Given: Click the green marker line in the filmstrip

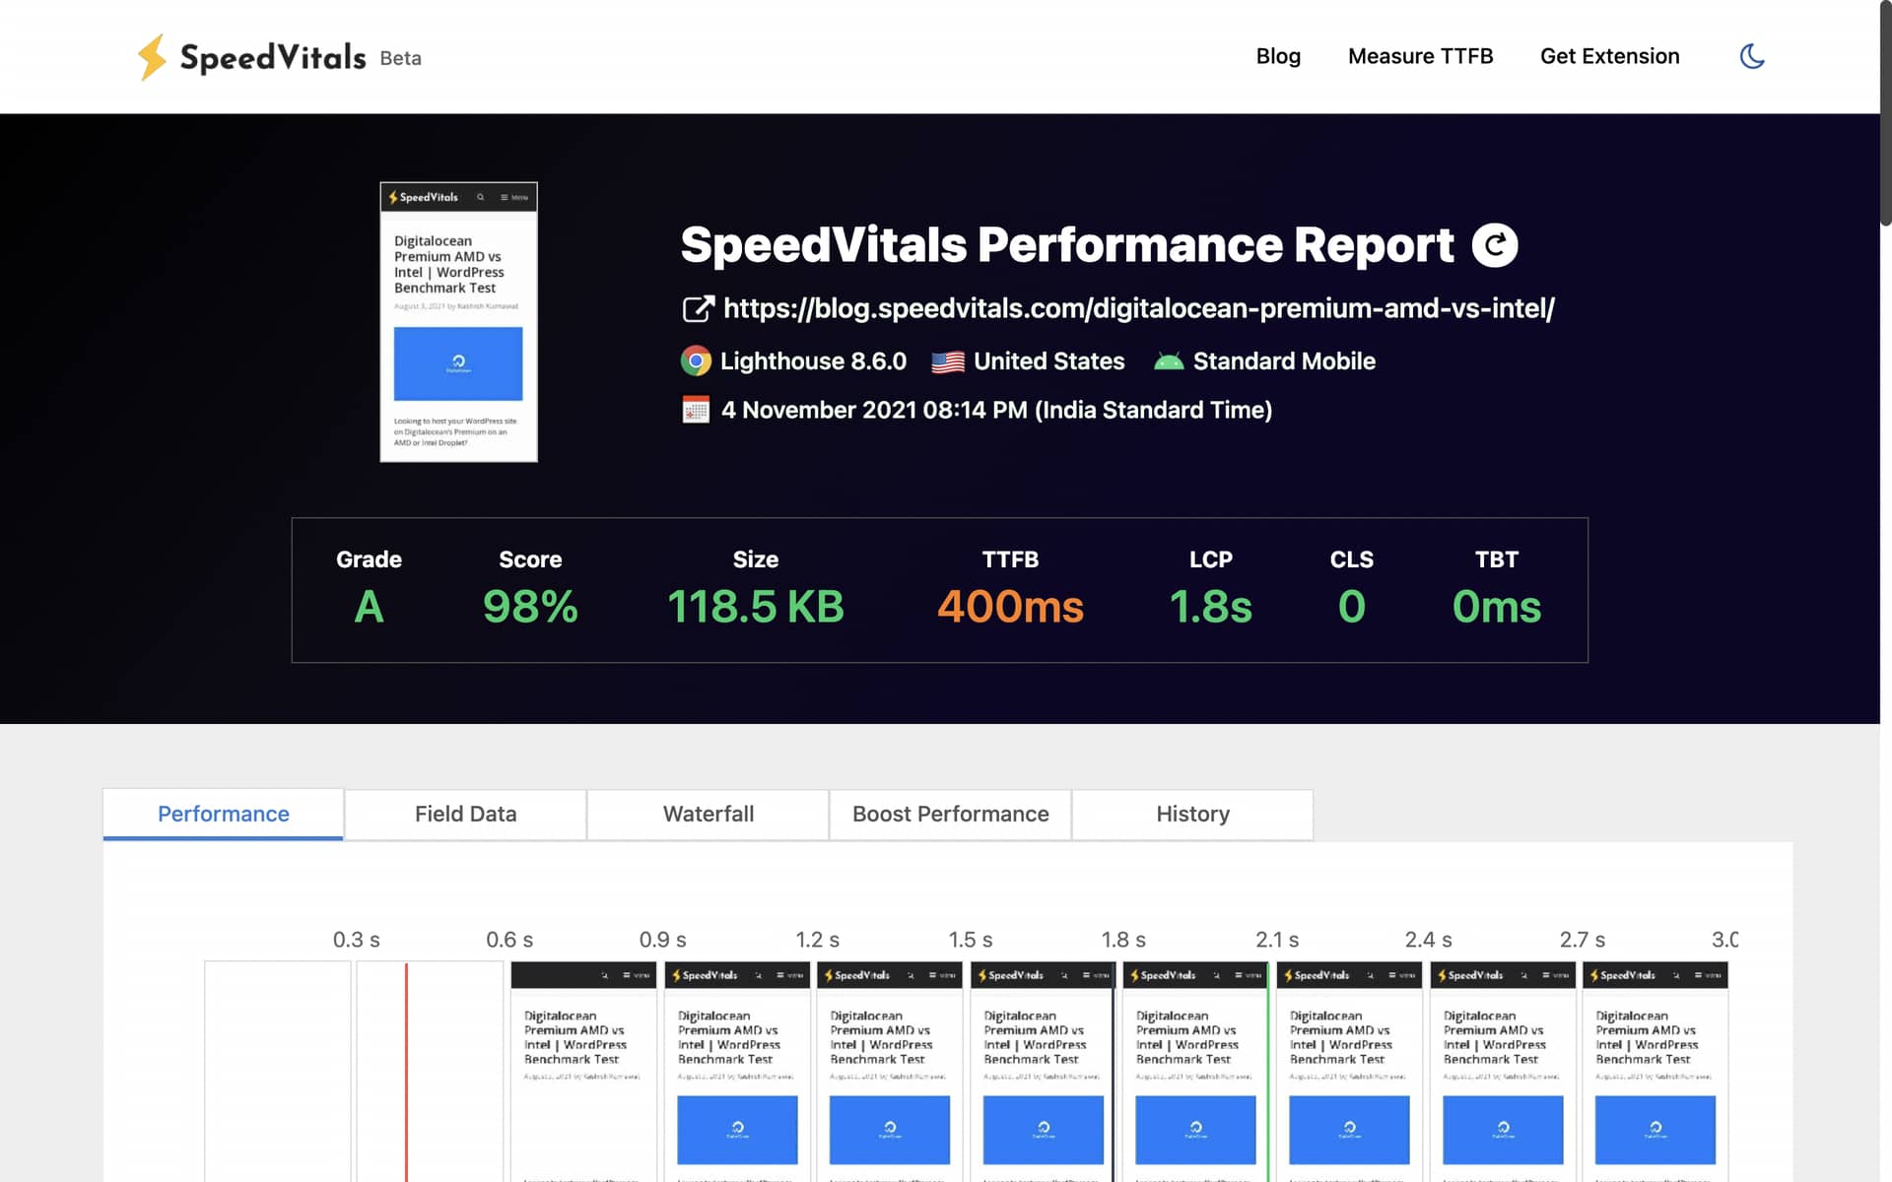Looking at the screenshot, I should [1267, 1072].
